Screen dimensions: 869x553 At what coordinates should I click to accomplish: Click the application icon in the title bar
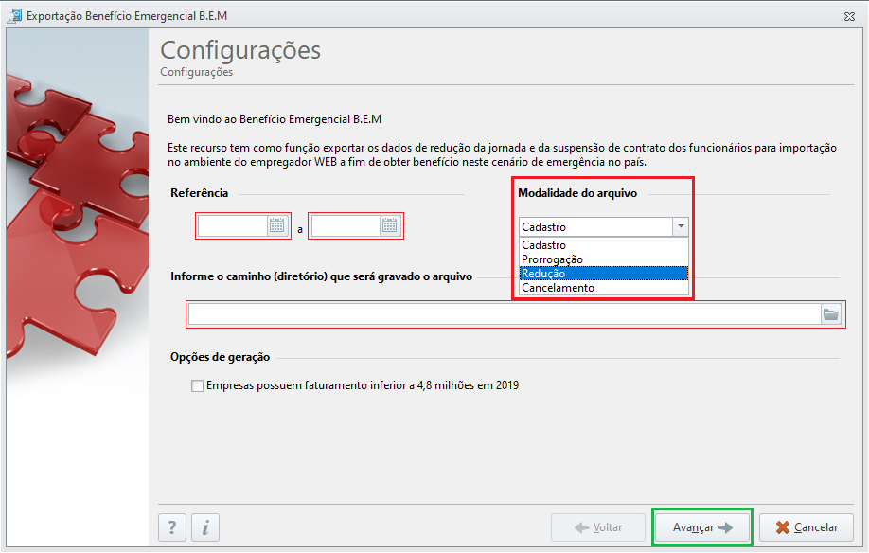14,15
